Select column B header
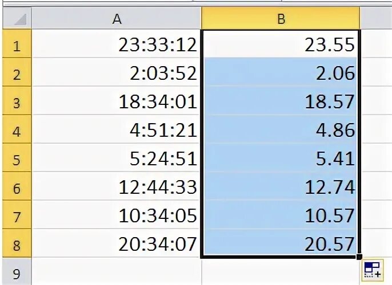The image size is (392, 285). click(x=281, y=18)
